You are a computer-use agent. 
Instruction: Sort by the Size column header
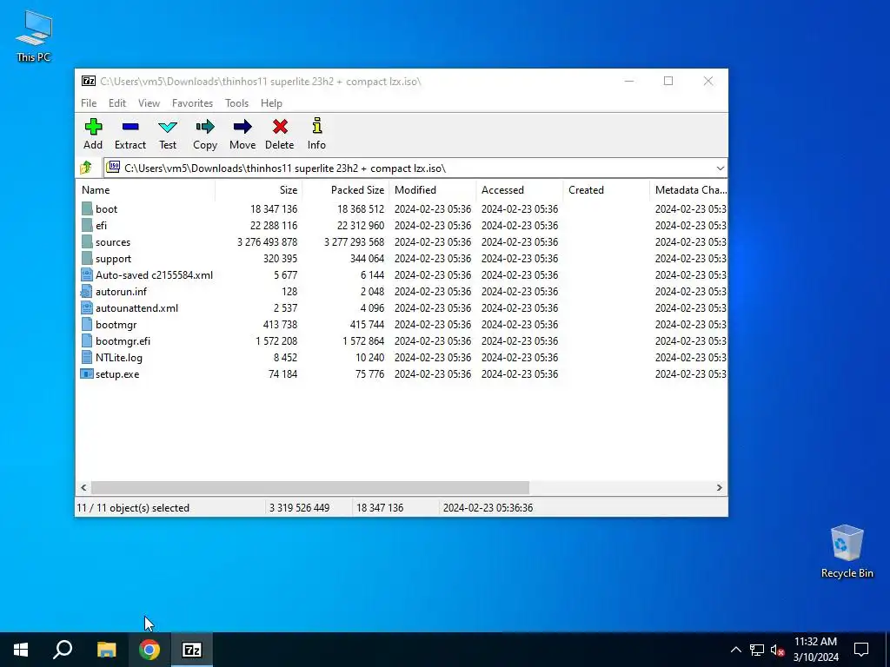(x=258, y=190)
